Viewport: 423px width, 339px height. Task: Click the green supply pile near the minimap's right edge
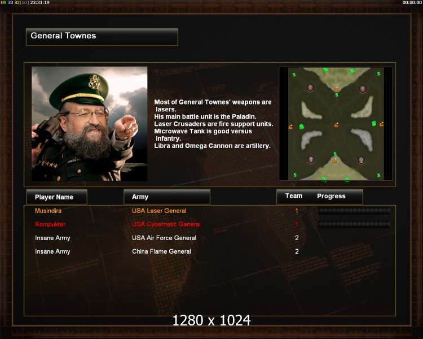point(373,124)
